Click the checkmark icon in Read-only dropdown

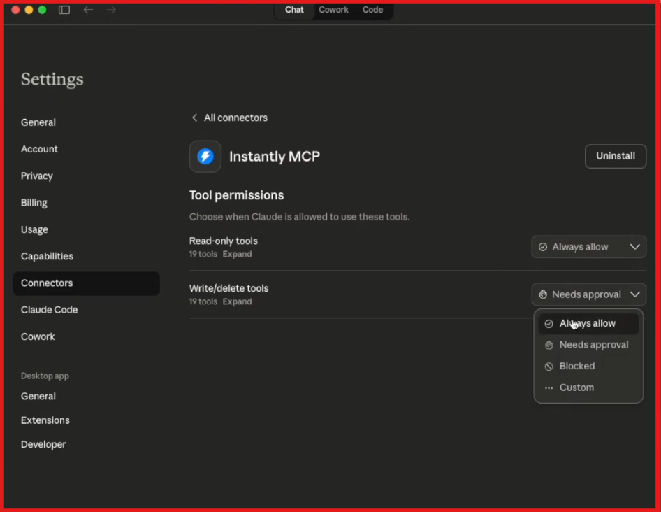click(x=543, y=247)
